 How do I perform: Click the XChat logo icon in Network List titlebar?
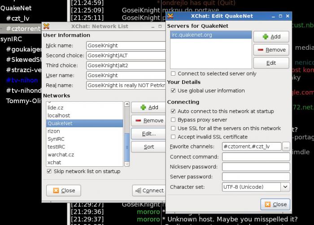click(46, 26)
